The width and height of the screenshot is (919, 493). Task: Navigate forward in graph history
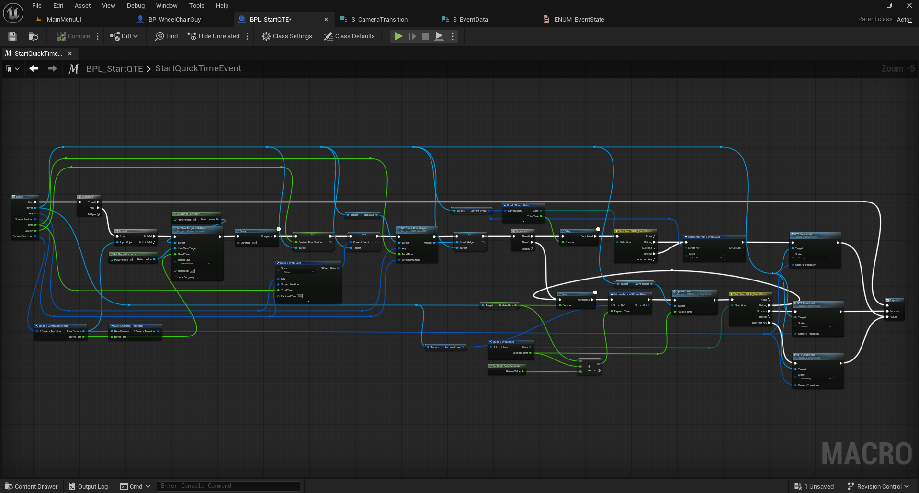click(x=52, y=68)
